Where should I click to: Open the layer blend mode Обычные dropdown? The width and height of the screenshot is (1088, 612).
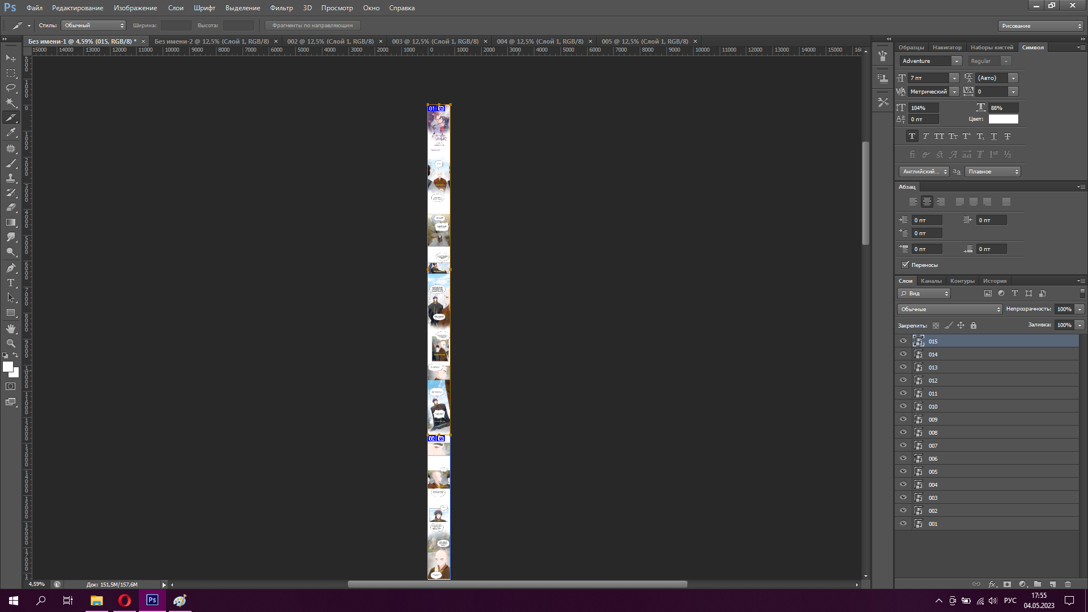point(950,309)
